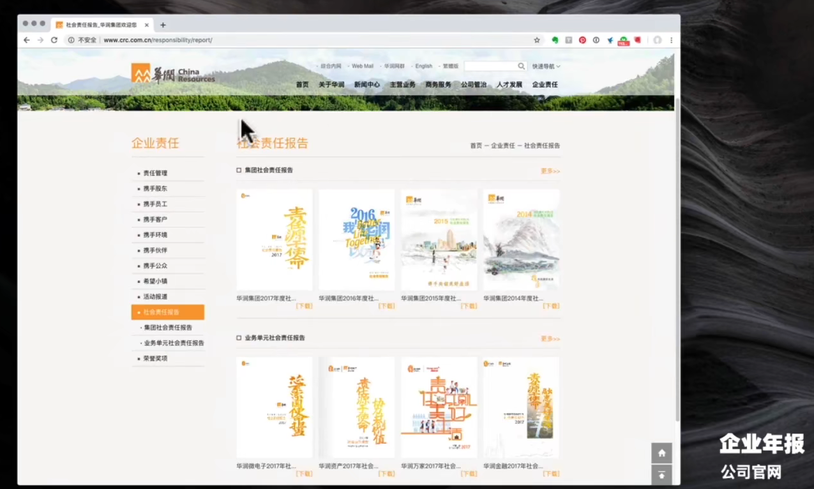
Task: Close the 社会责任报告 browser tab
Action: click(x=147, y=25)
